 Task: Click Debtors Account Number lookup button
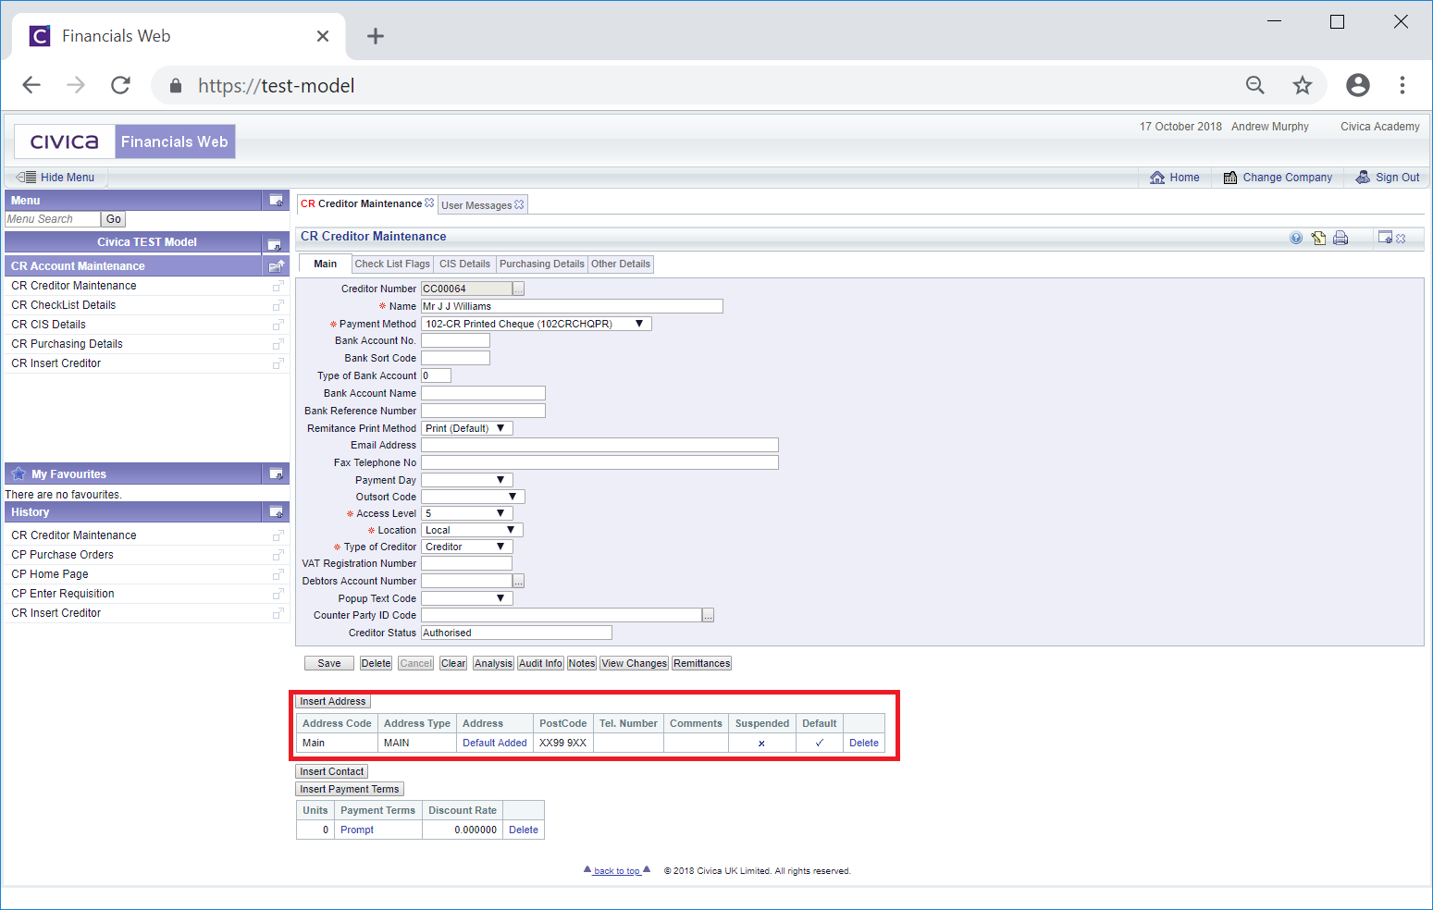(519, 581)
